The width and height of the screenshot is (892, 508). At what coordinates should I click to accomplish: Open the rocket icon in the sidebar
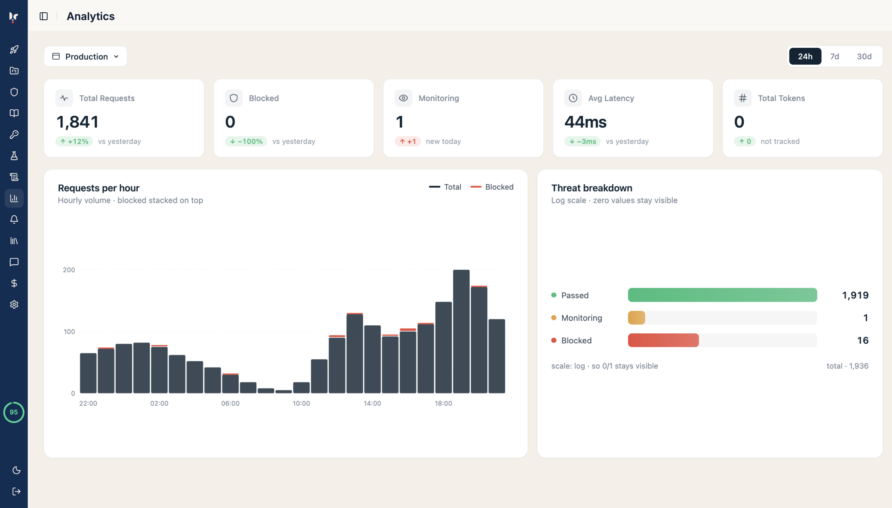[14, 50]
